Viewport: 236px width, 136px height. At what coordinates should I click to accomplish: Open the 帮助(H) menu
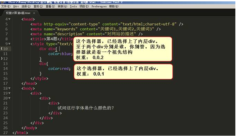tap(114, 6)
